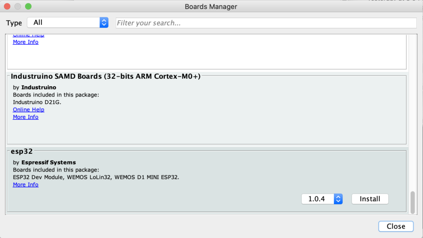Click the 'Type' label beside the dropdown
This screenshot has width=423, height=238.
(14, 23)
